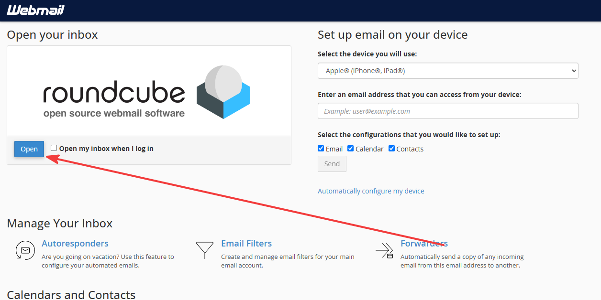
Task: Click the "Manage Your Inbox" heading
Action: pos(60,224)
